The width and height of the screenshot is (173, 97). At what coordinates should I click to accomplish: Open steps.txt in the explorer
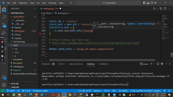pyautogui.click(x=17, y=70)
